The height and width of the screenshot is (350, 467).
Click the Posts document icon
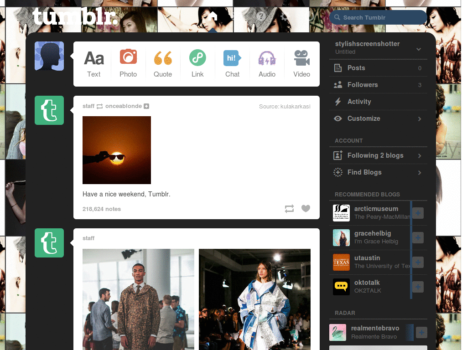click(338, 68)
